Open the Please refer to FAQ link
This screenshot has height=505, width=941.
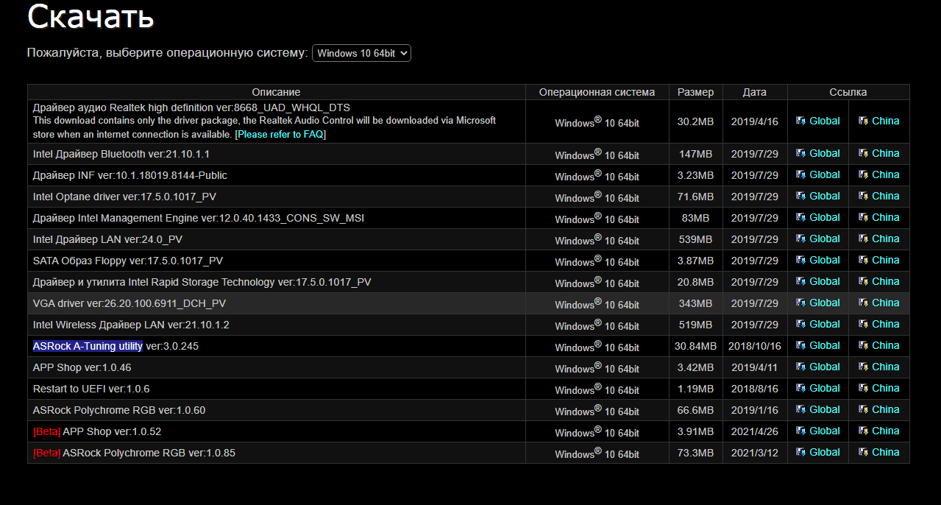[x=280, y=135]
